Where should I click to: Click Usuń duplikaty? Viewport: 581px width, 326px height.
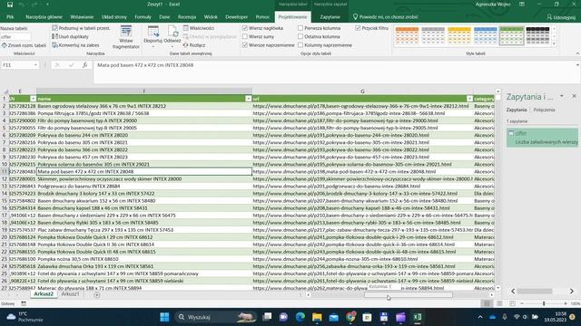pyautogui.click(x=70, y=36)
